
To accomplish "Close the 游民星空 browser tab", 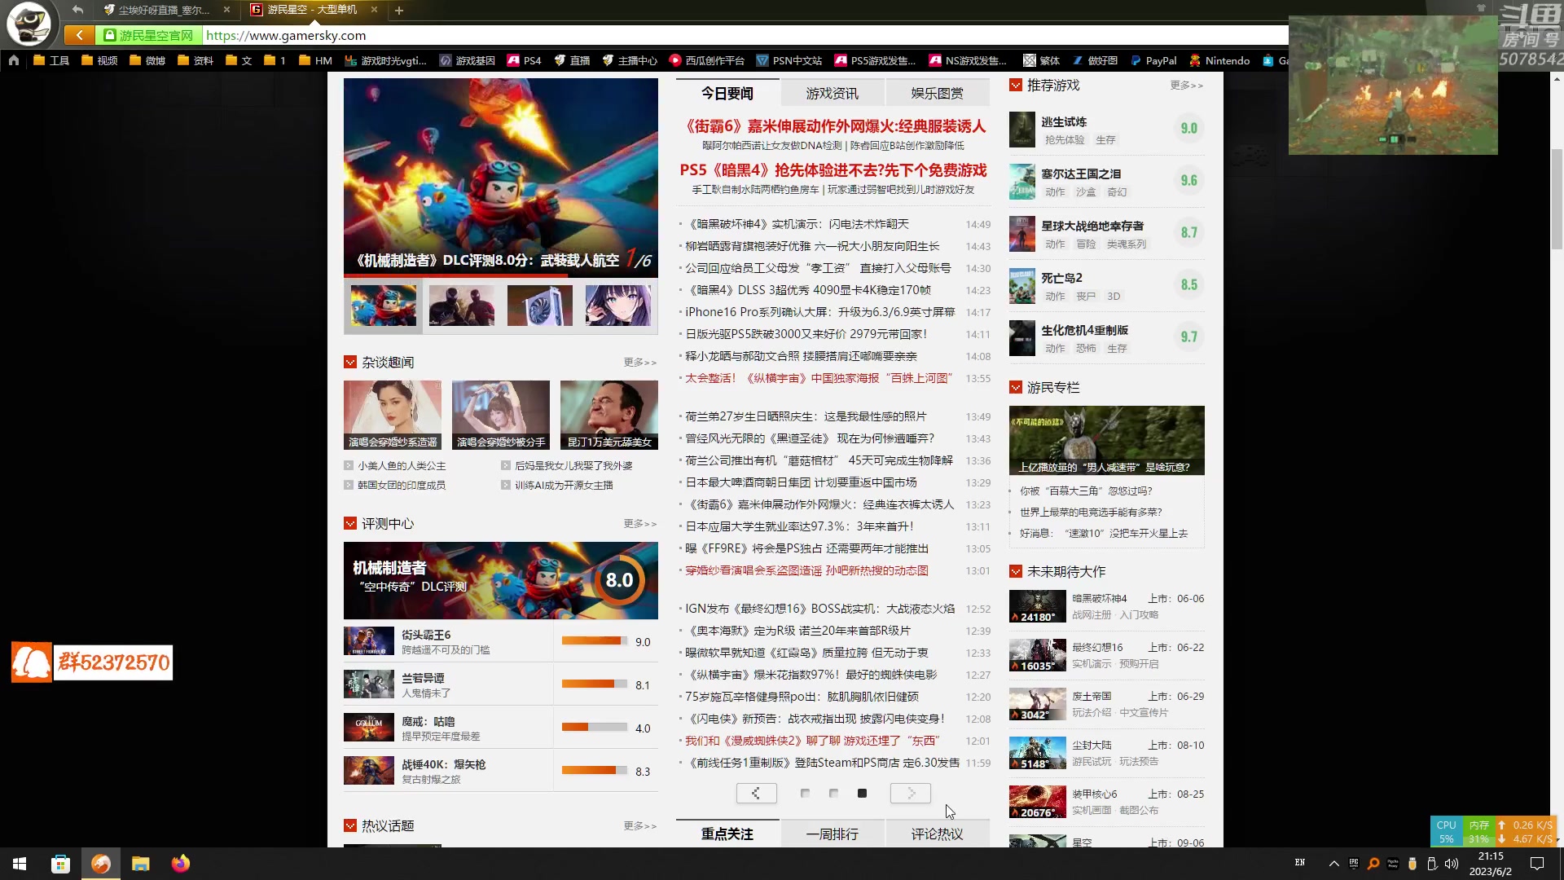I will [x=374, y=10].
